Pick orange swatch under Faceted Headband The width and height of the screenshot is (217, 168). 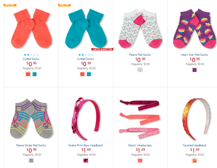click(194, 160)
